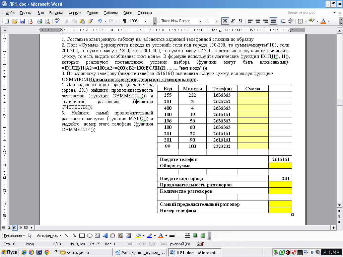Center the paragraph text
The width and height of the screenshot is (343, 257).
[258, 21]
